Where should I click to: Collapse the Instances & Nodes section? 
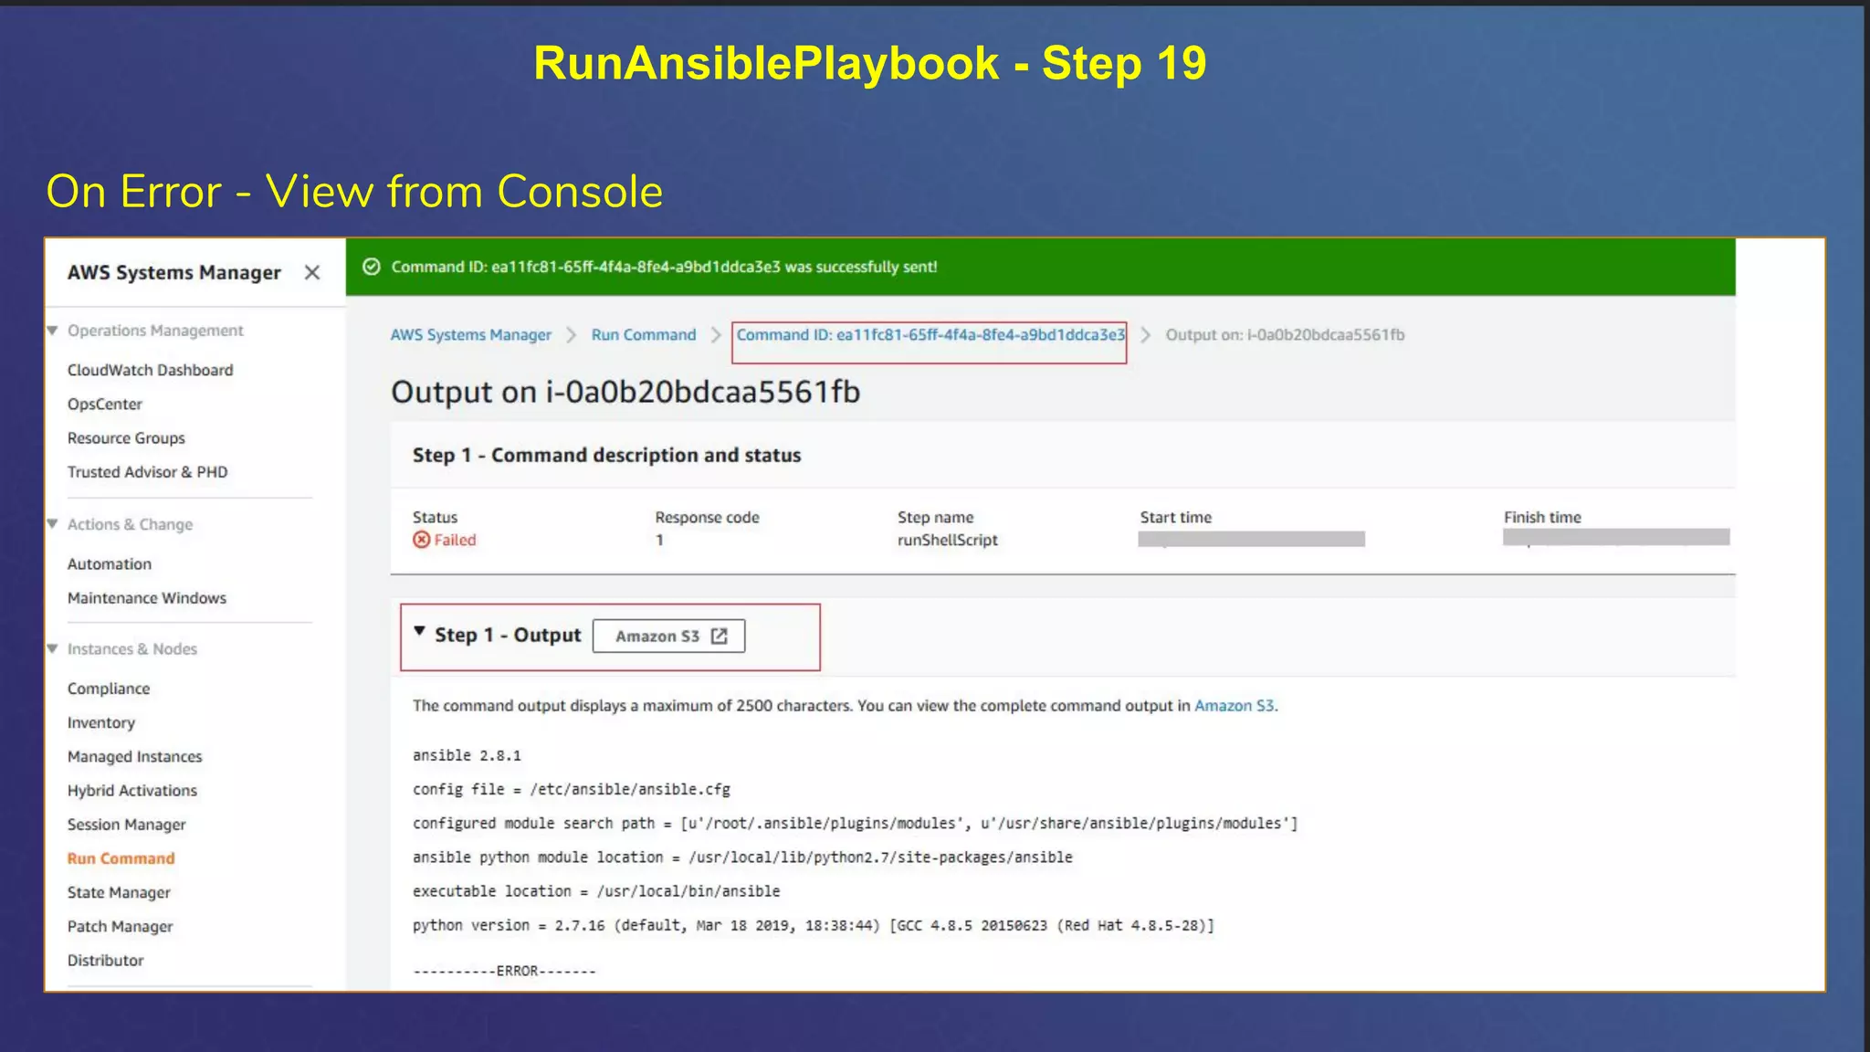[x=52, y=648]
